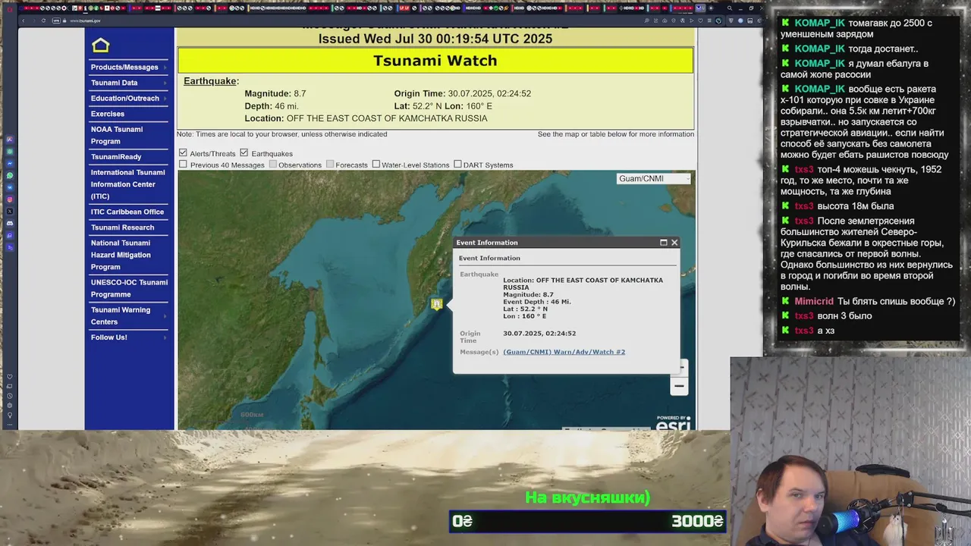This screenshot has width=971, height=546.
Task: Open the TsunamiReady menu item
Action: coord(116,157)
